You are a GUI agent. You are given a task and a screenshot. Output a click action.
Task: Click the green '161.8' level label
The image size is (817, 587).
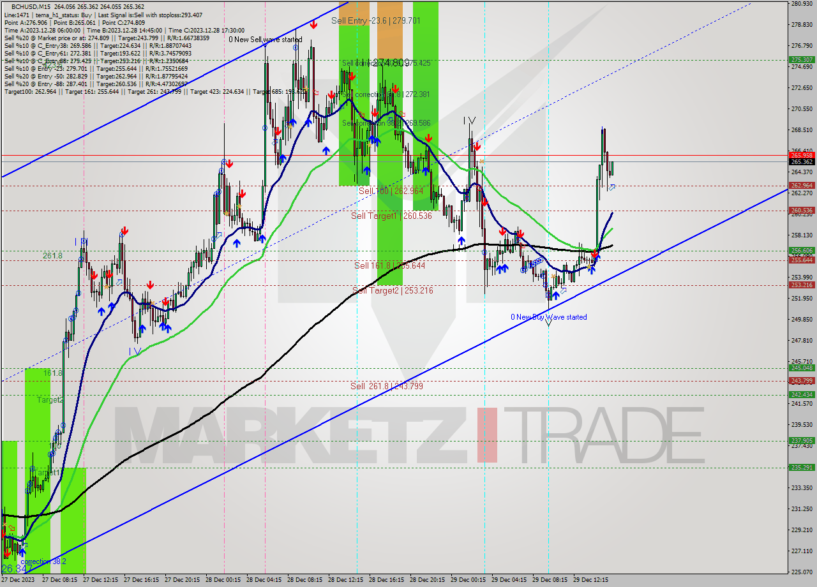click(x=53, y=373)
